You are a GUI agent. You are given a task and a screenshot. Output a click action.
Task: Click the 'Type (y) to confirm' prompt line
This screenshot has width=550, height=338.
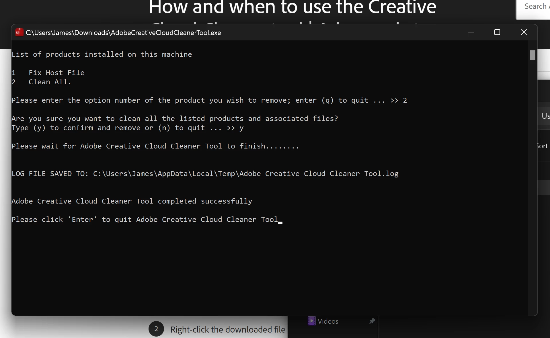(128, 128)
